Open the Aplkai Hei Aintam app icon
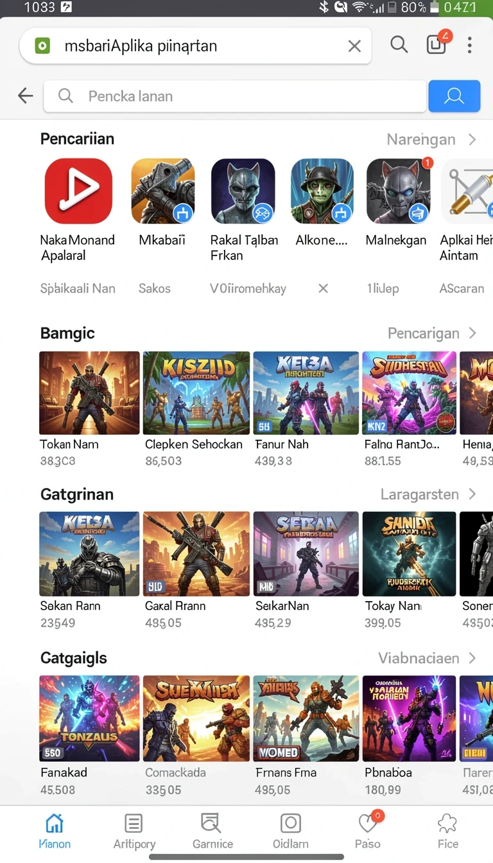The width and height of the screenshot is (493, 863). click(x=467, y=191)
